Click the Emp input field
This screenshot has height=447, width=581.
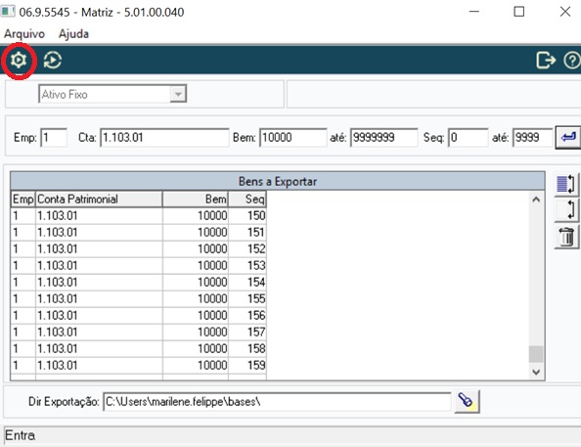[54, 138]
